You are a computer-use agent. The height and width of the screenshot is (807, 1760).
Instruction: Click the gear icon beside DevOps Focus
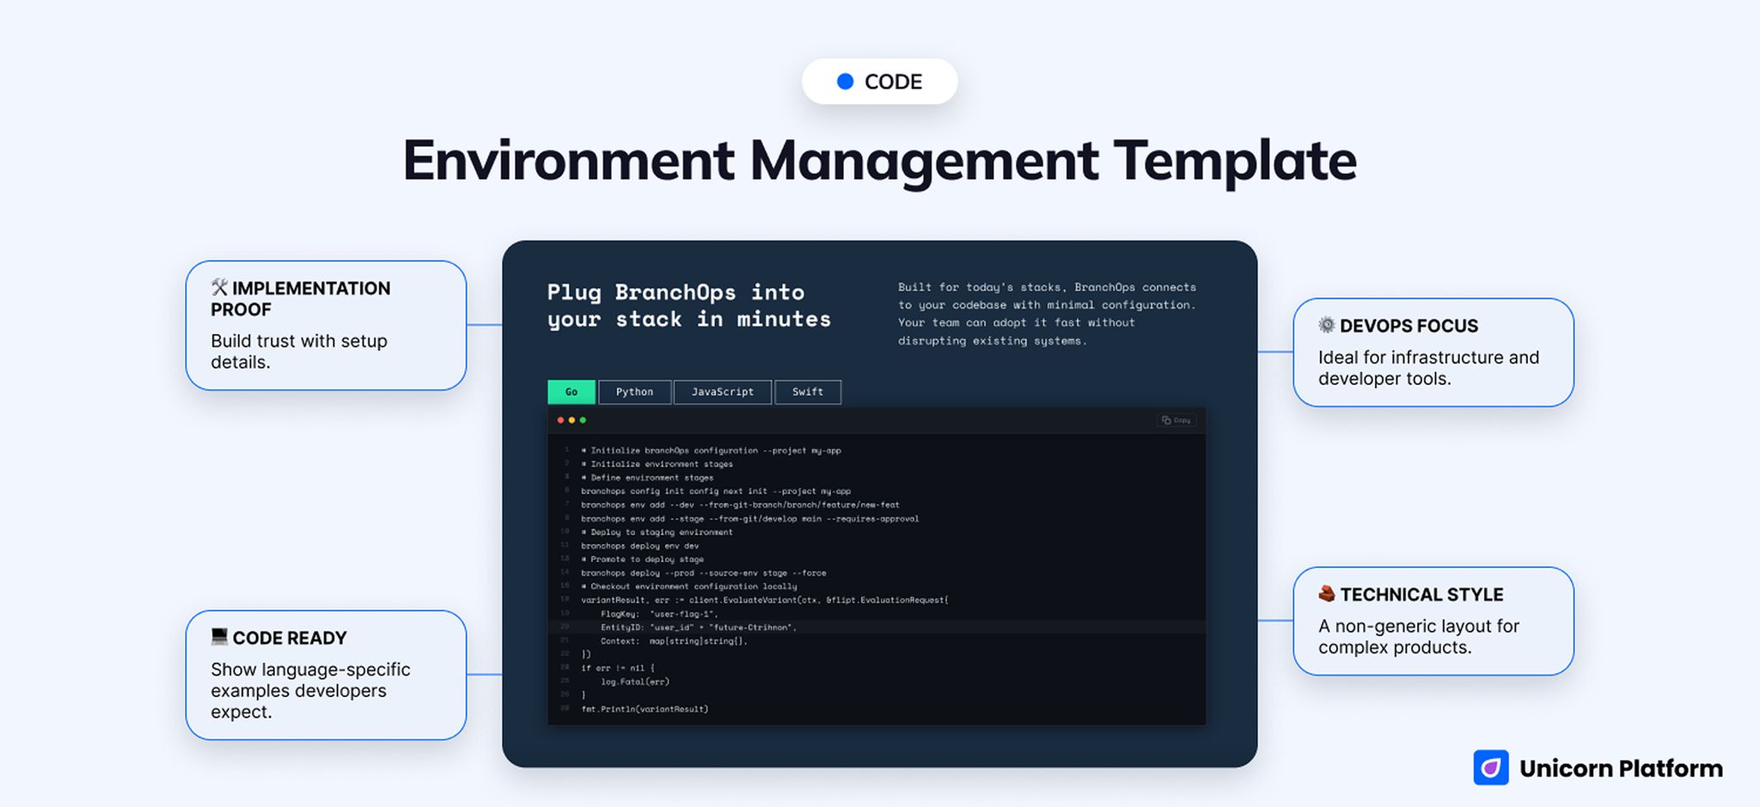tap(1327, 325)
